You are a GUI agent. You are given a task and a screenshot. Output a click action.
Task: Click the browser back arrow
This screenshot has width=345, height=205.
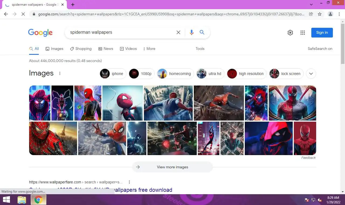[6, 14]
